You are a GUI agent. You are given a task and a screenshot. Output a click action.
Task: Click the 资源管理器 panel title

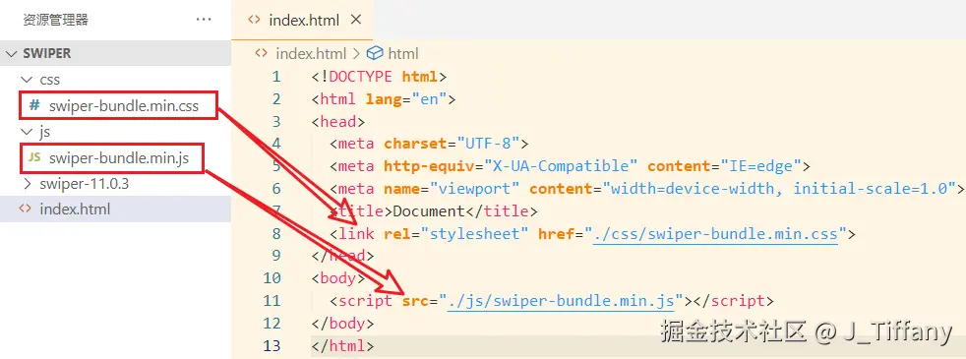point(55,20)
